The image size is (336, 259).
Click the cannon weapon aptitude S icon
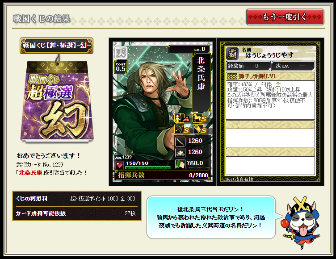(x=200, y=129)
